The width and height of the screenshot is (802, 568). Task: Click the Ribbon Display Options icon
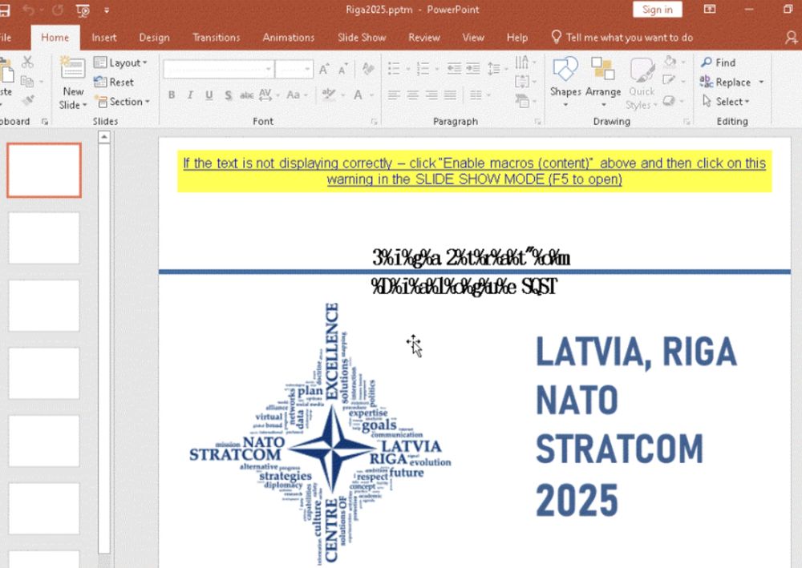pyautogui.click(x=710, y=9)
